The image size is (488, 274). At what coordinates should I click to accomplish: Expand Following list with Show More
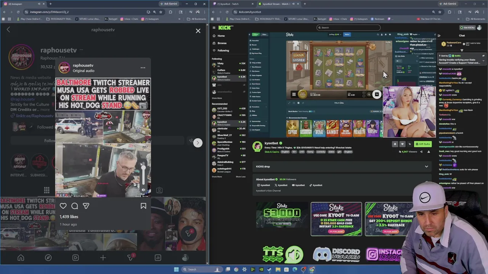click(x=217, y=98)
